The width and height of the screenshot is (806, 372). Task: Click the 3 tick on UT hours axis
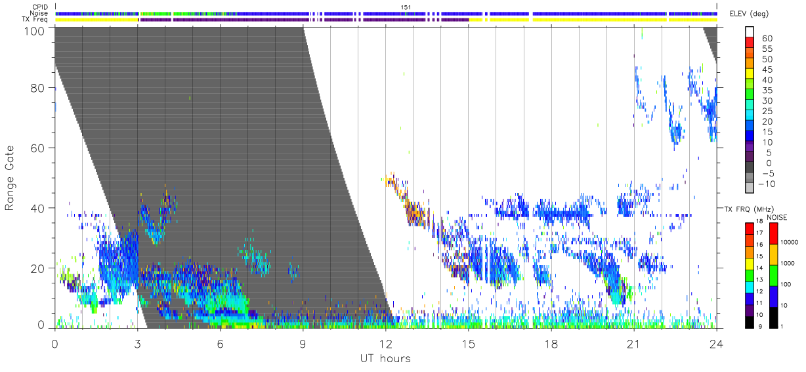pyautogui.click(x=137, y=344)
